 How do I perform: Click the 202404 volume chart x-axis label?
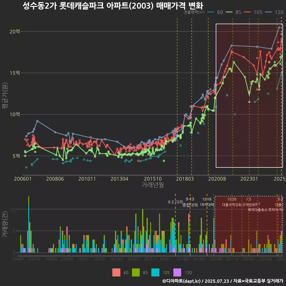(266, 259)
